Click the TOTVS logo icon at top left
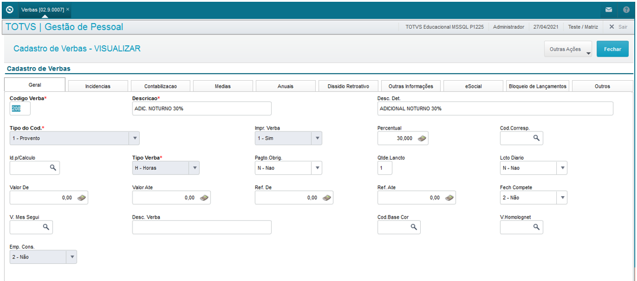Image resolution: width=637 pixels, height=281 pixels. (x=10, y=9)
